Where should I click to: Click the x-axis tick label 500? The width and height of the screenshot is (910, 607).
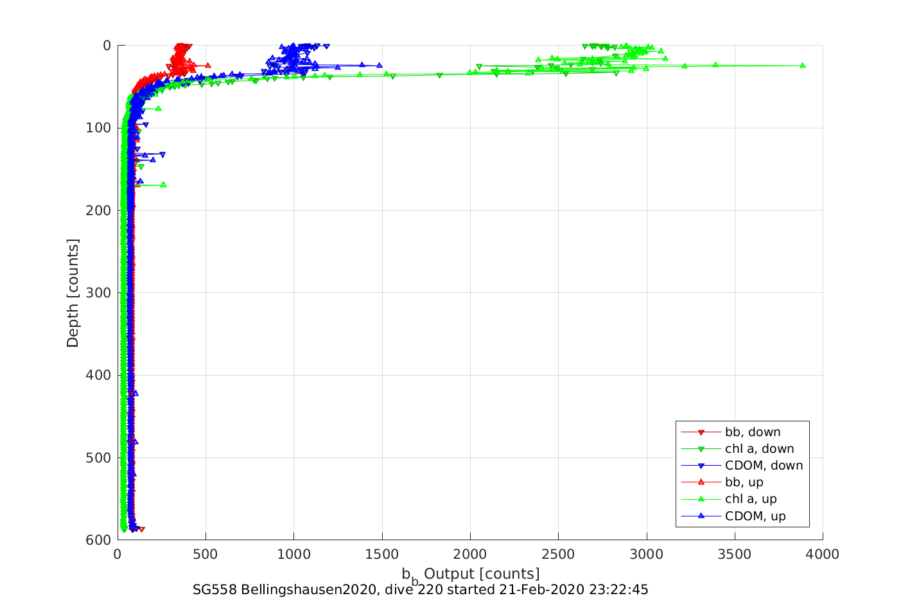click(206, 554)
